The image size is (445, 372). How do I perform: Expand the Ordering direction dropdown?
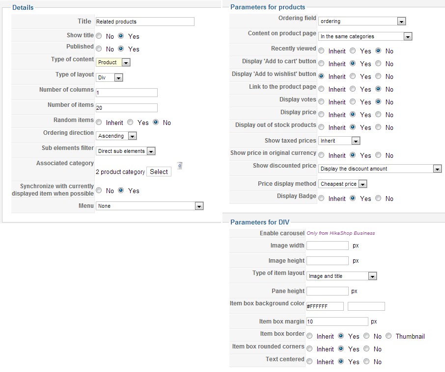[116, 136]
